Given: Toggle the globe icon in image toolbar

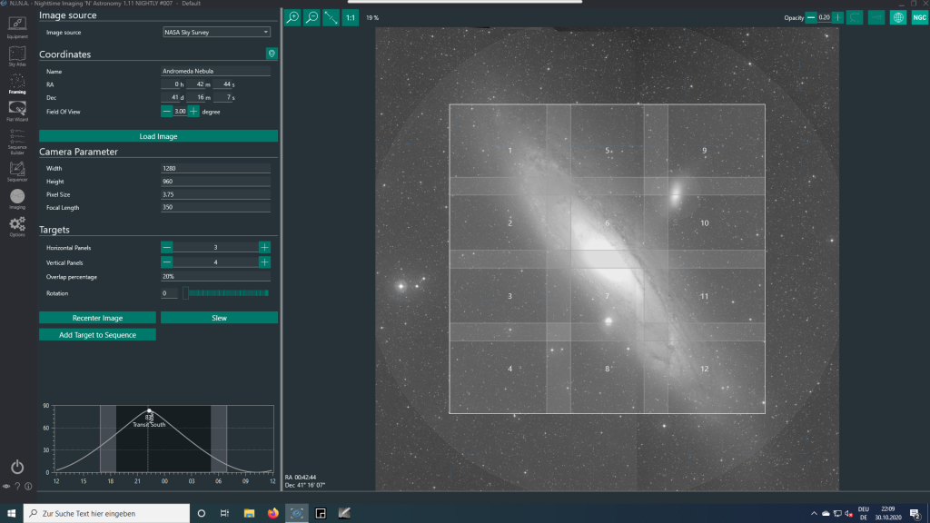Looking at the screenshot, I should tap(898, 17).
